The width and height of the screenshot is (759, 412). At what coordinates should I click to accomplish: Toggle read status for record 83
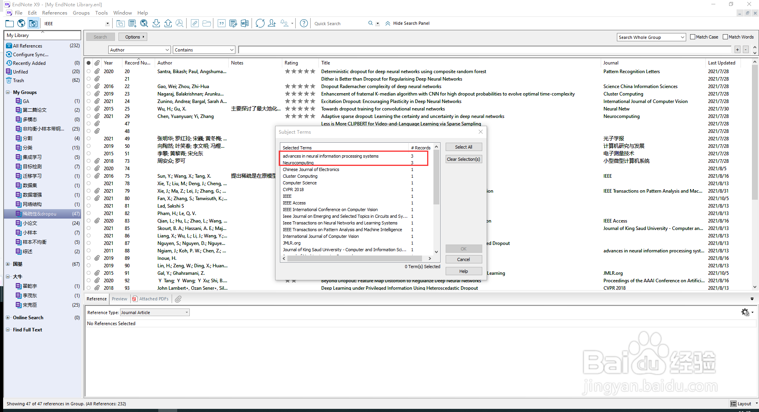89,221
